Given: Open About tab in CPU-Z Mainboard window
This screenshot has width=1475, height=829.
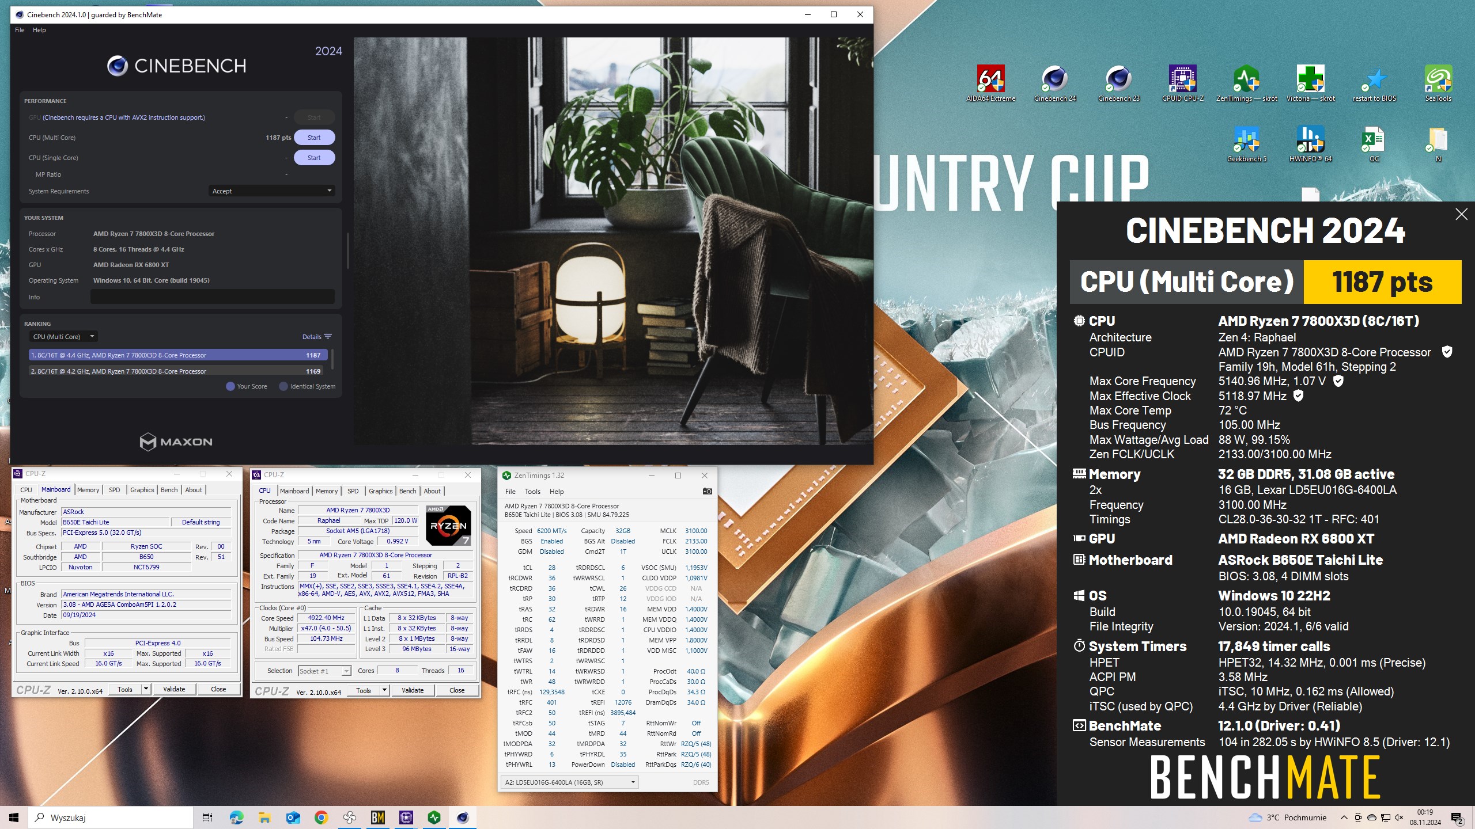Looking at the screenshot, I should point(194,490).
